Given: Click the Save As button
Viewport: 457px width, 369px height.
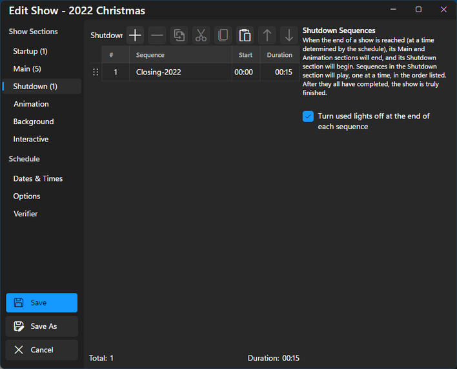Looking at the screenshot, I should pyautogui.click(x=42, y=326).
